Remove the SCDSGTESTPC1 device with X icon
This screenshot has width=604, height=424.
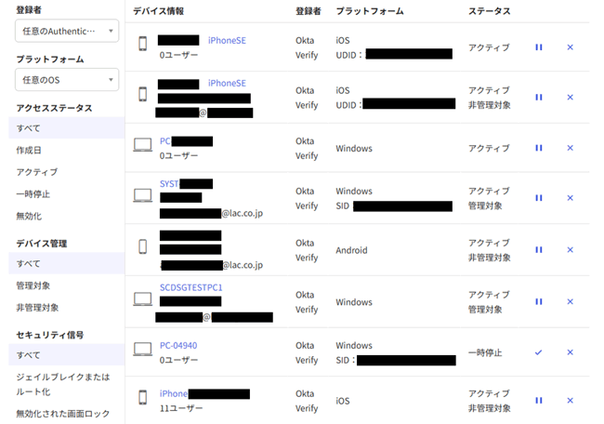(570, 302)
